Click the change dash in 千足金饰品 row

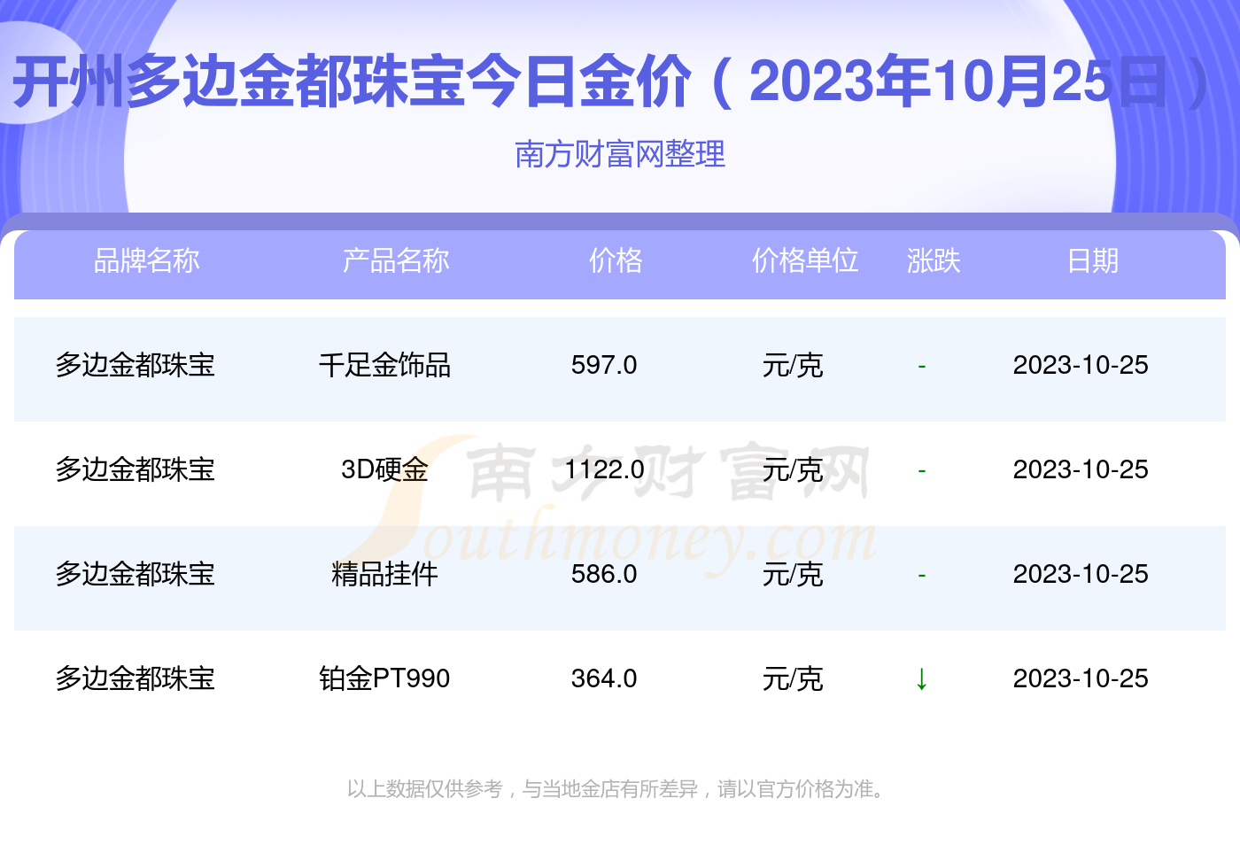coord(922,366)
